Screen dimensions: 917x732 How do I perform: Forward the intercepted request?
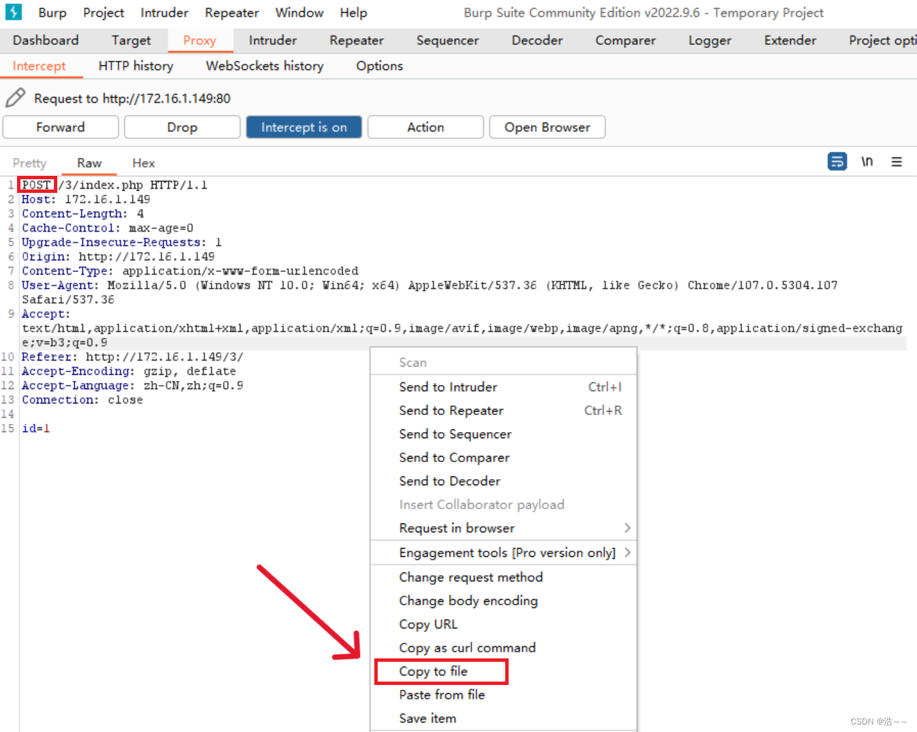61,127
